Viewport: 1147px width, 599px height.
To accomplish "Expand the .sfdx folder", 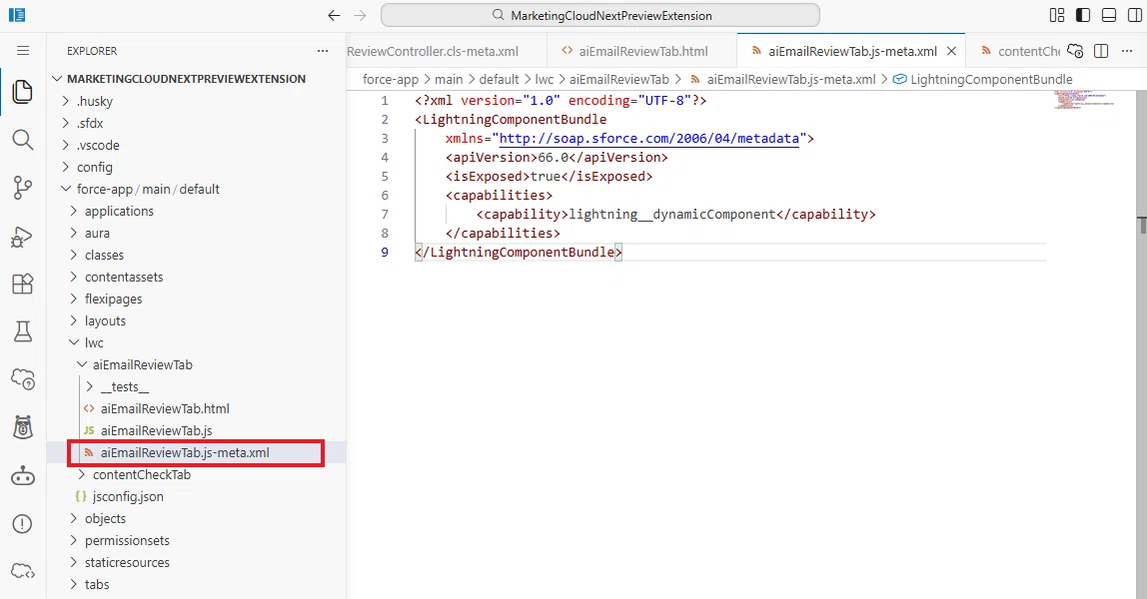I will (196, 123).
